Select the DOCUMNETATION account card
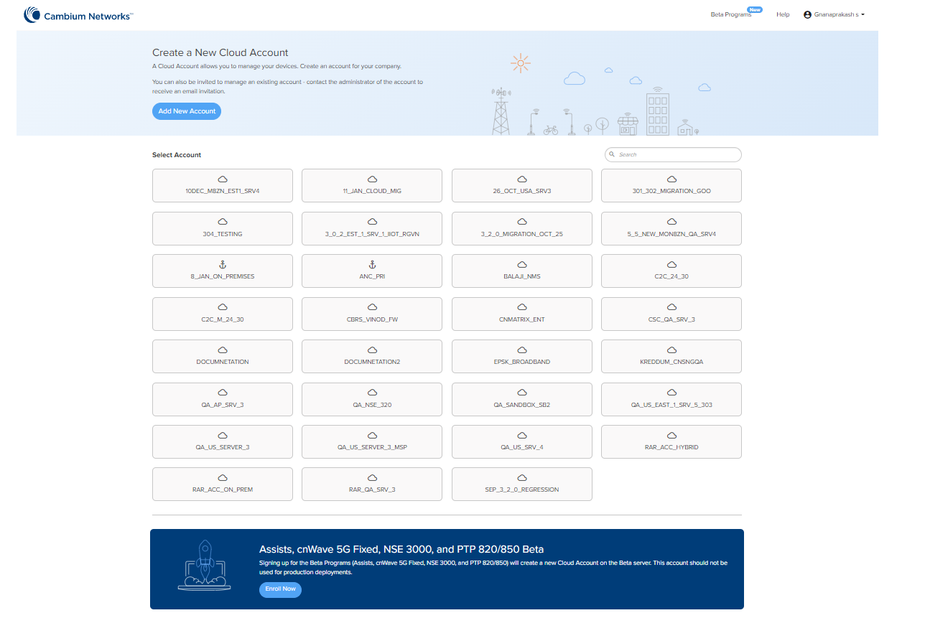925x618 pixels. (x=223, y=356)
